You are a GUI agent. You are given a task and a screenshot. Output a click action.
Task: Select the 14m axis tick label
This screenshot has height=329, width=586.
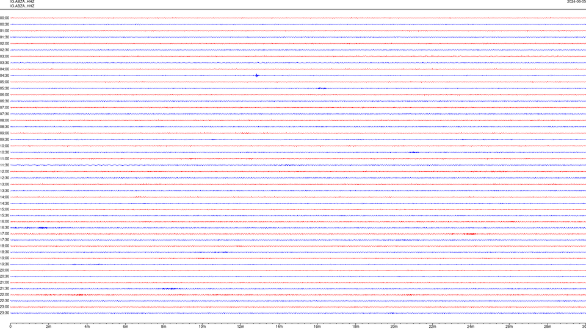pyautogui.click(x=279, y=327)
